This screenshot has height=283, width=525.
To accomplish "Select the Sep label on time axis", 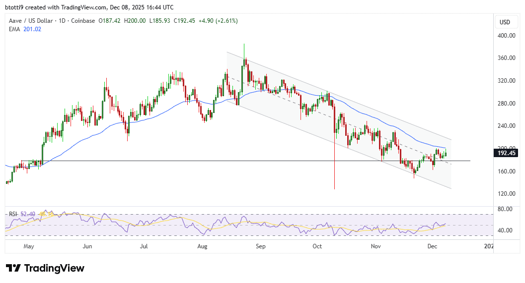I will pos(260,246).
